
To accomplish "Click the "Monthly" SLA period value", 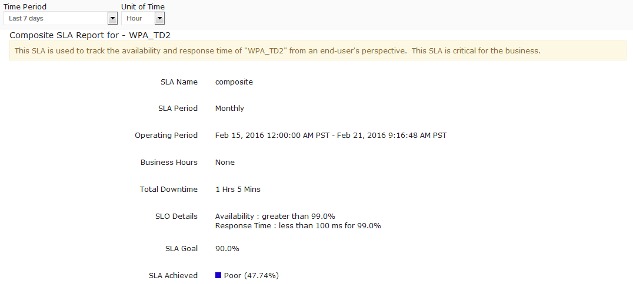I will click(x=229, y=109).
